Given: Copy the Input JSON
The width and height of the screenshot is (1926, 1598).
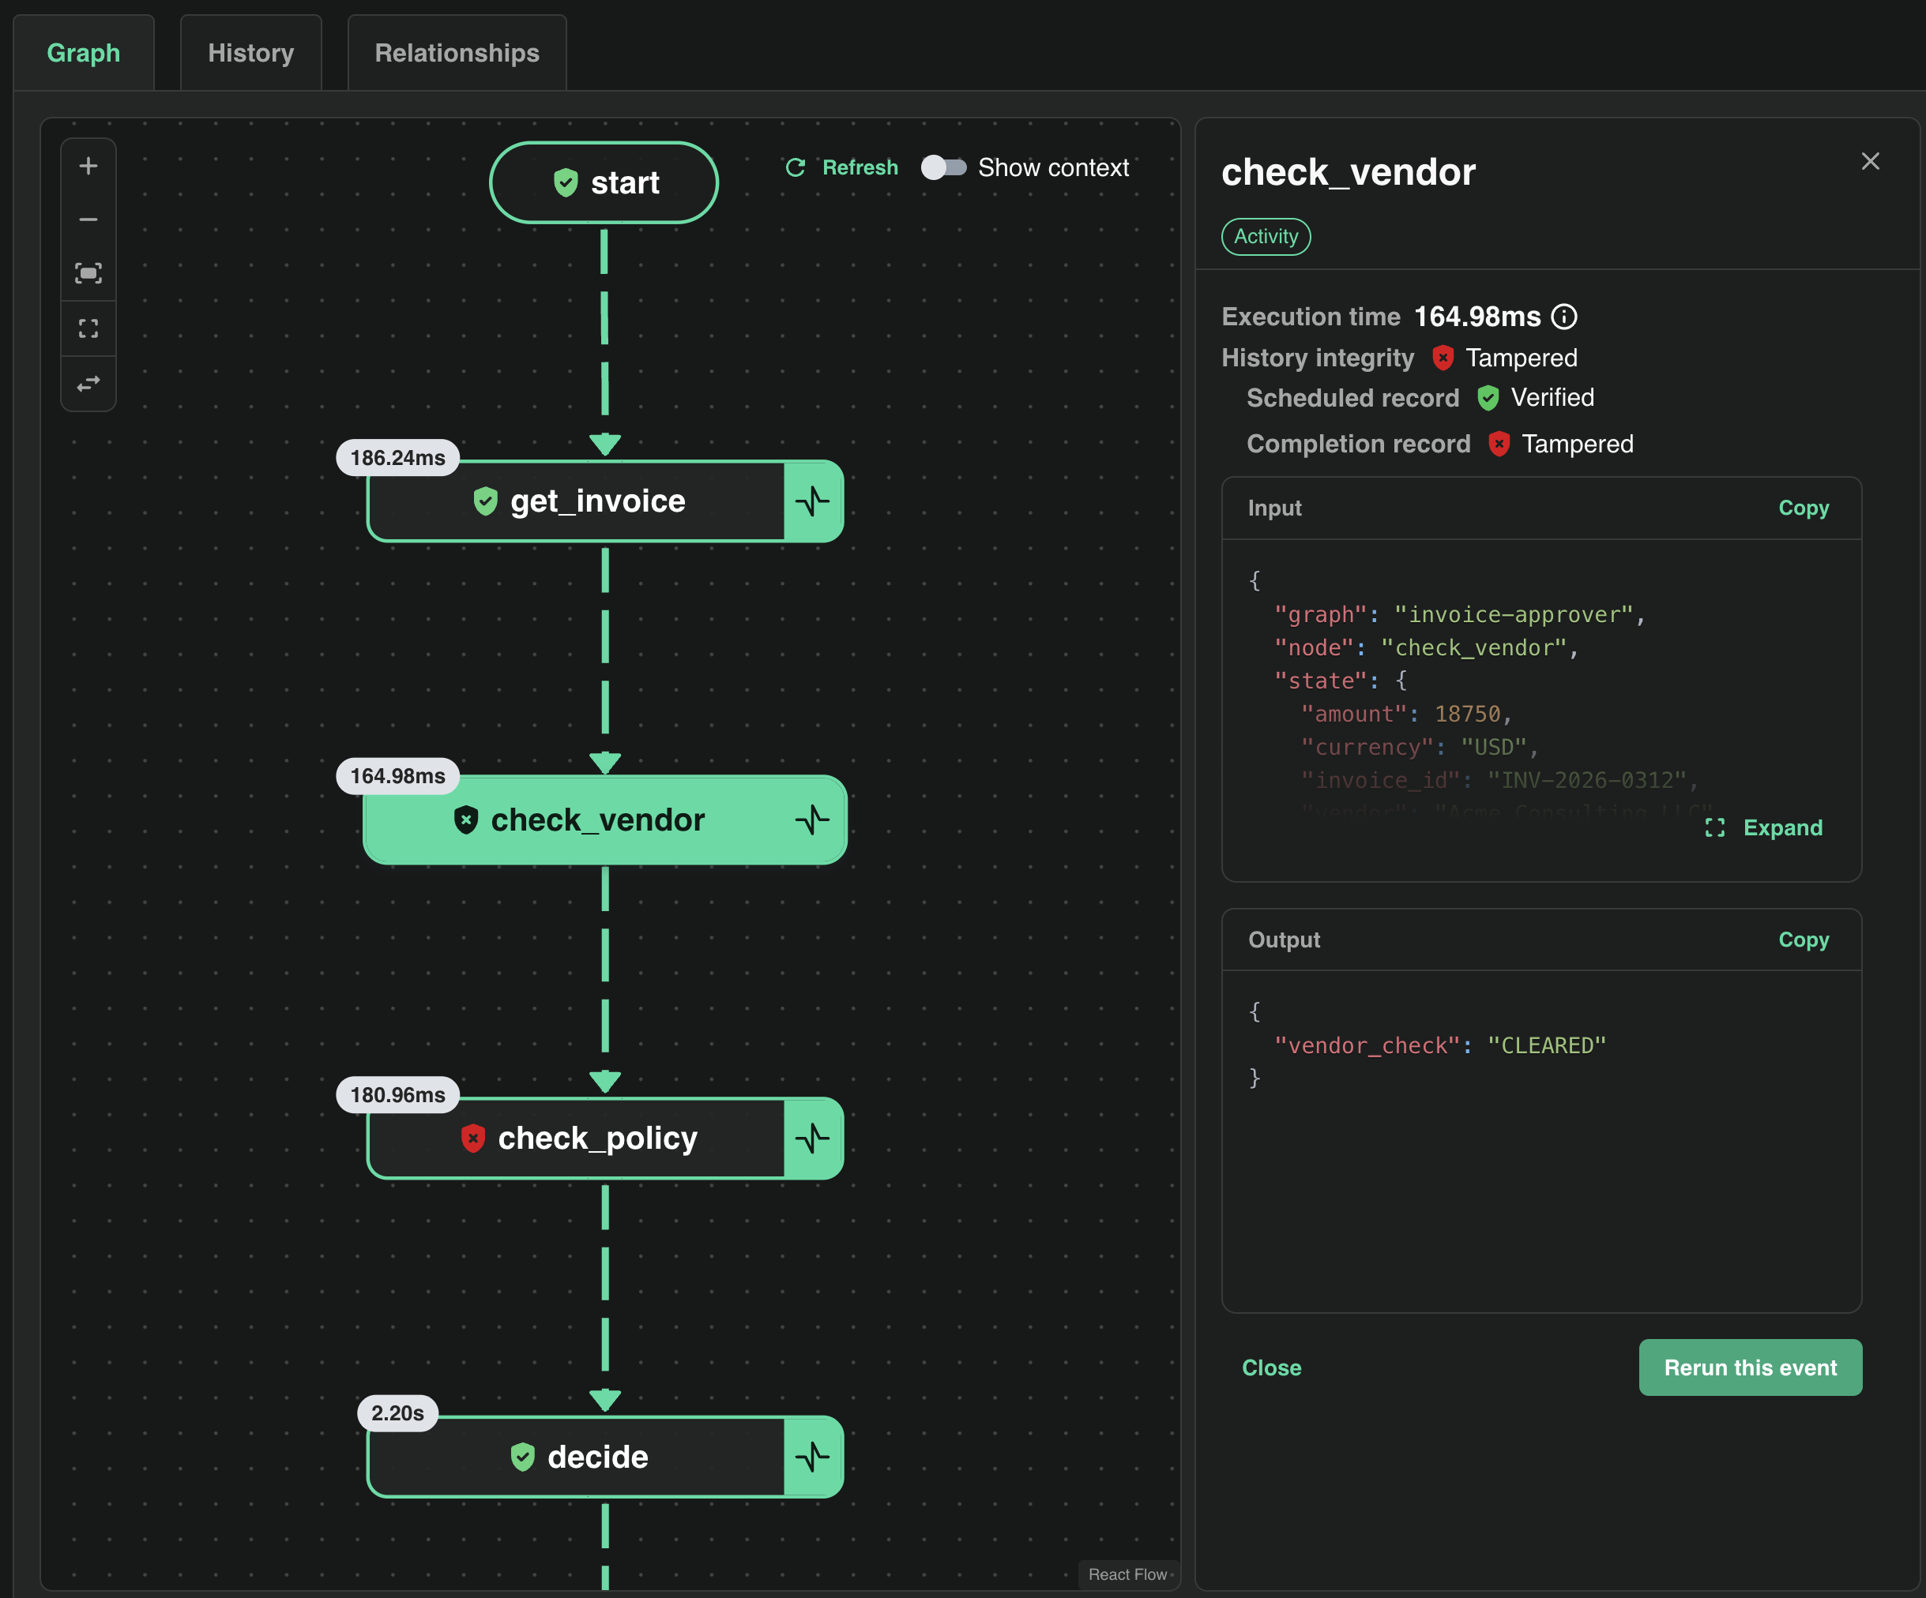Looking at the screenshot, I should tap(1803, 508).
